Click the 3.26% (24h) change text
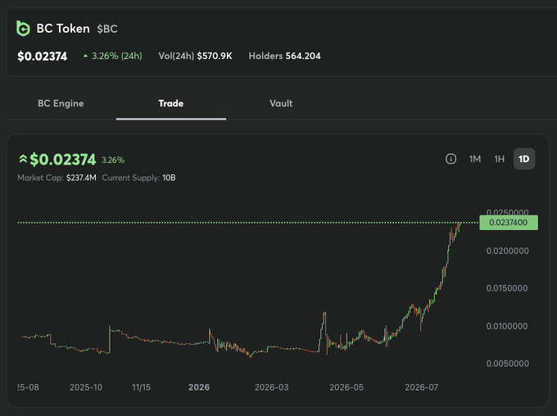This screenshot has width=557, height=416. pos(117,57)
